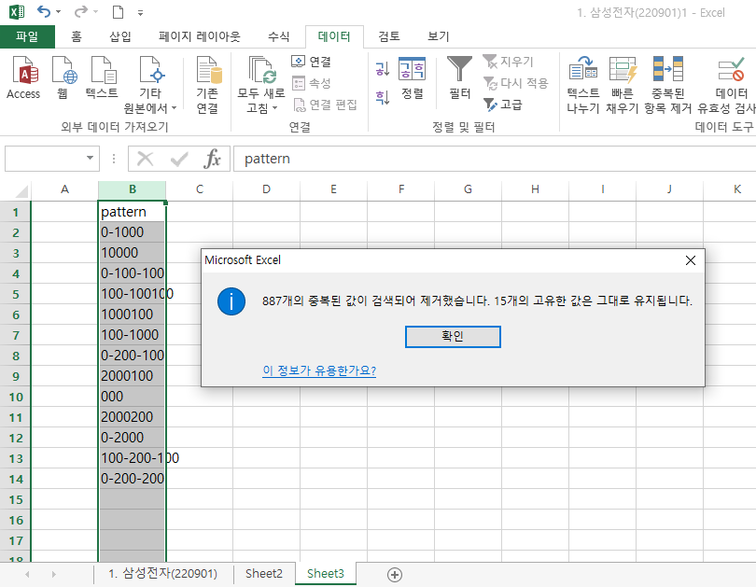Click the formula bar cancel X

click(145, 159)
